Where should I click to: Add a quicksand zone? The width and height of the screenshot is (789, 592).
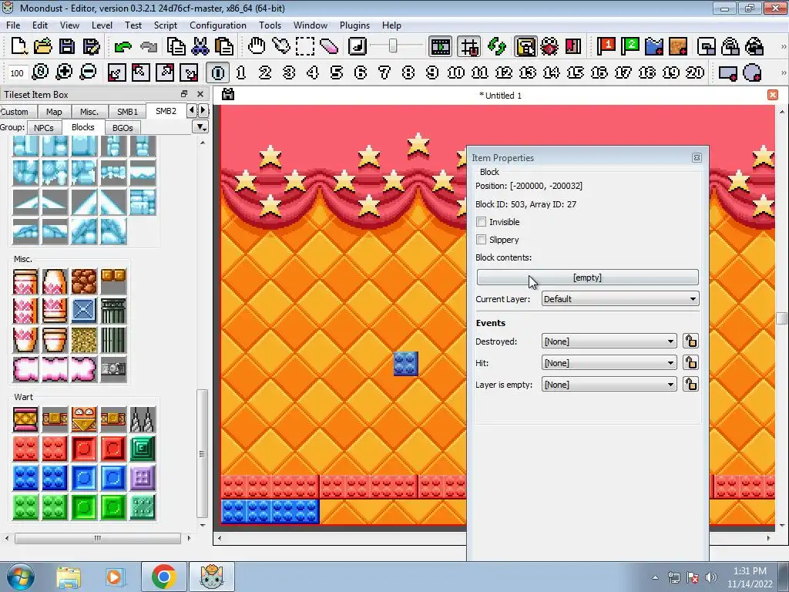[678, 46]
